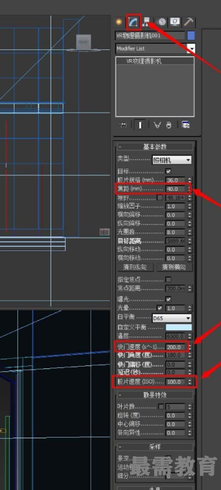This screenshot has width=221, height=490.
Task: Click the 自定义平衡 color swatch
Action: point(178,327)
